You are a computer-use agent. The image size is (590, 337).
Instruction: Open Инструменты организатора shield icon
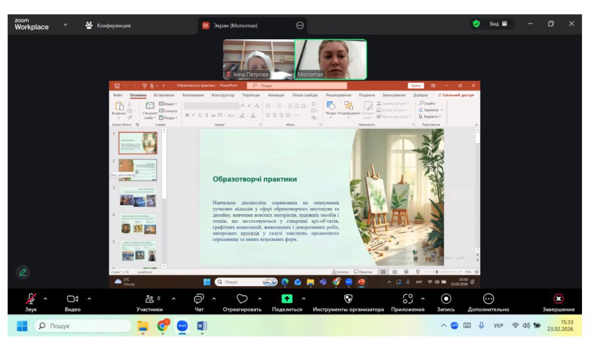[348, 299]
